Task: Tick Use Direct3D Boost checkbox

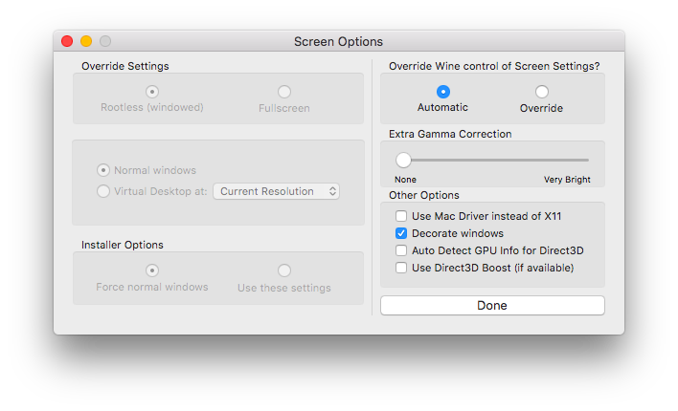Action: [x=401, y=268]
